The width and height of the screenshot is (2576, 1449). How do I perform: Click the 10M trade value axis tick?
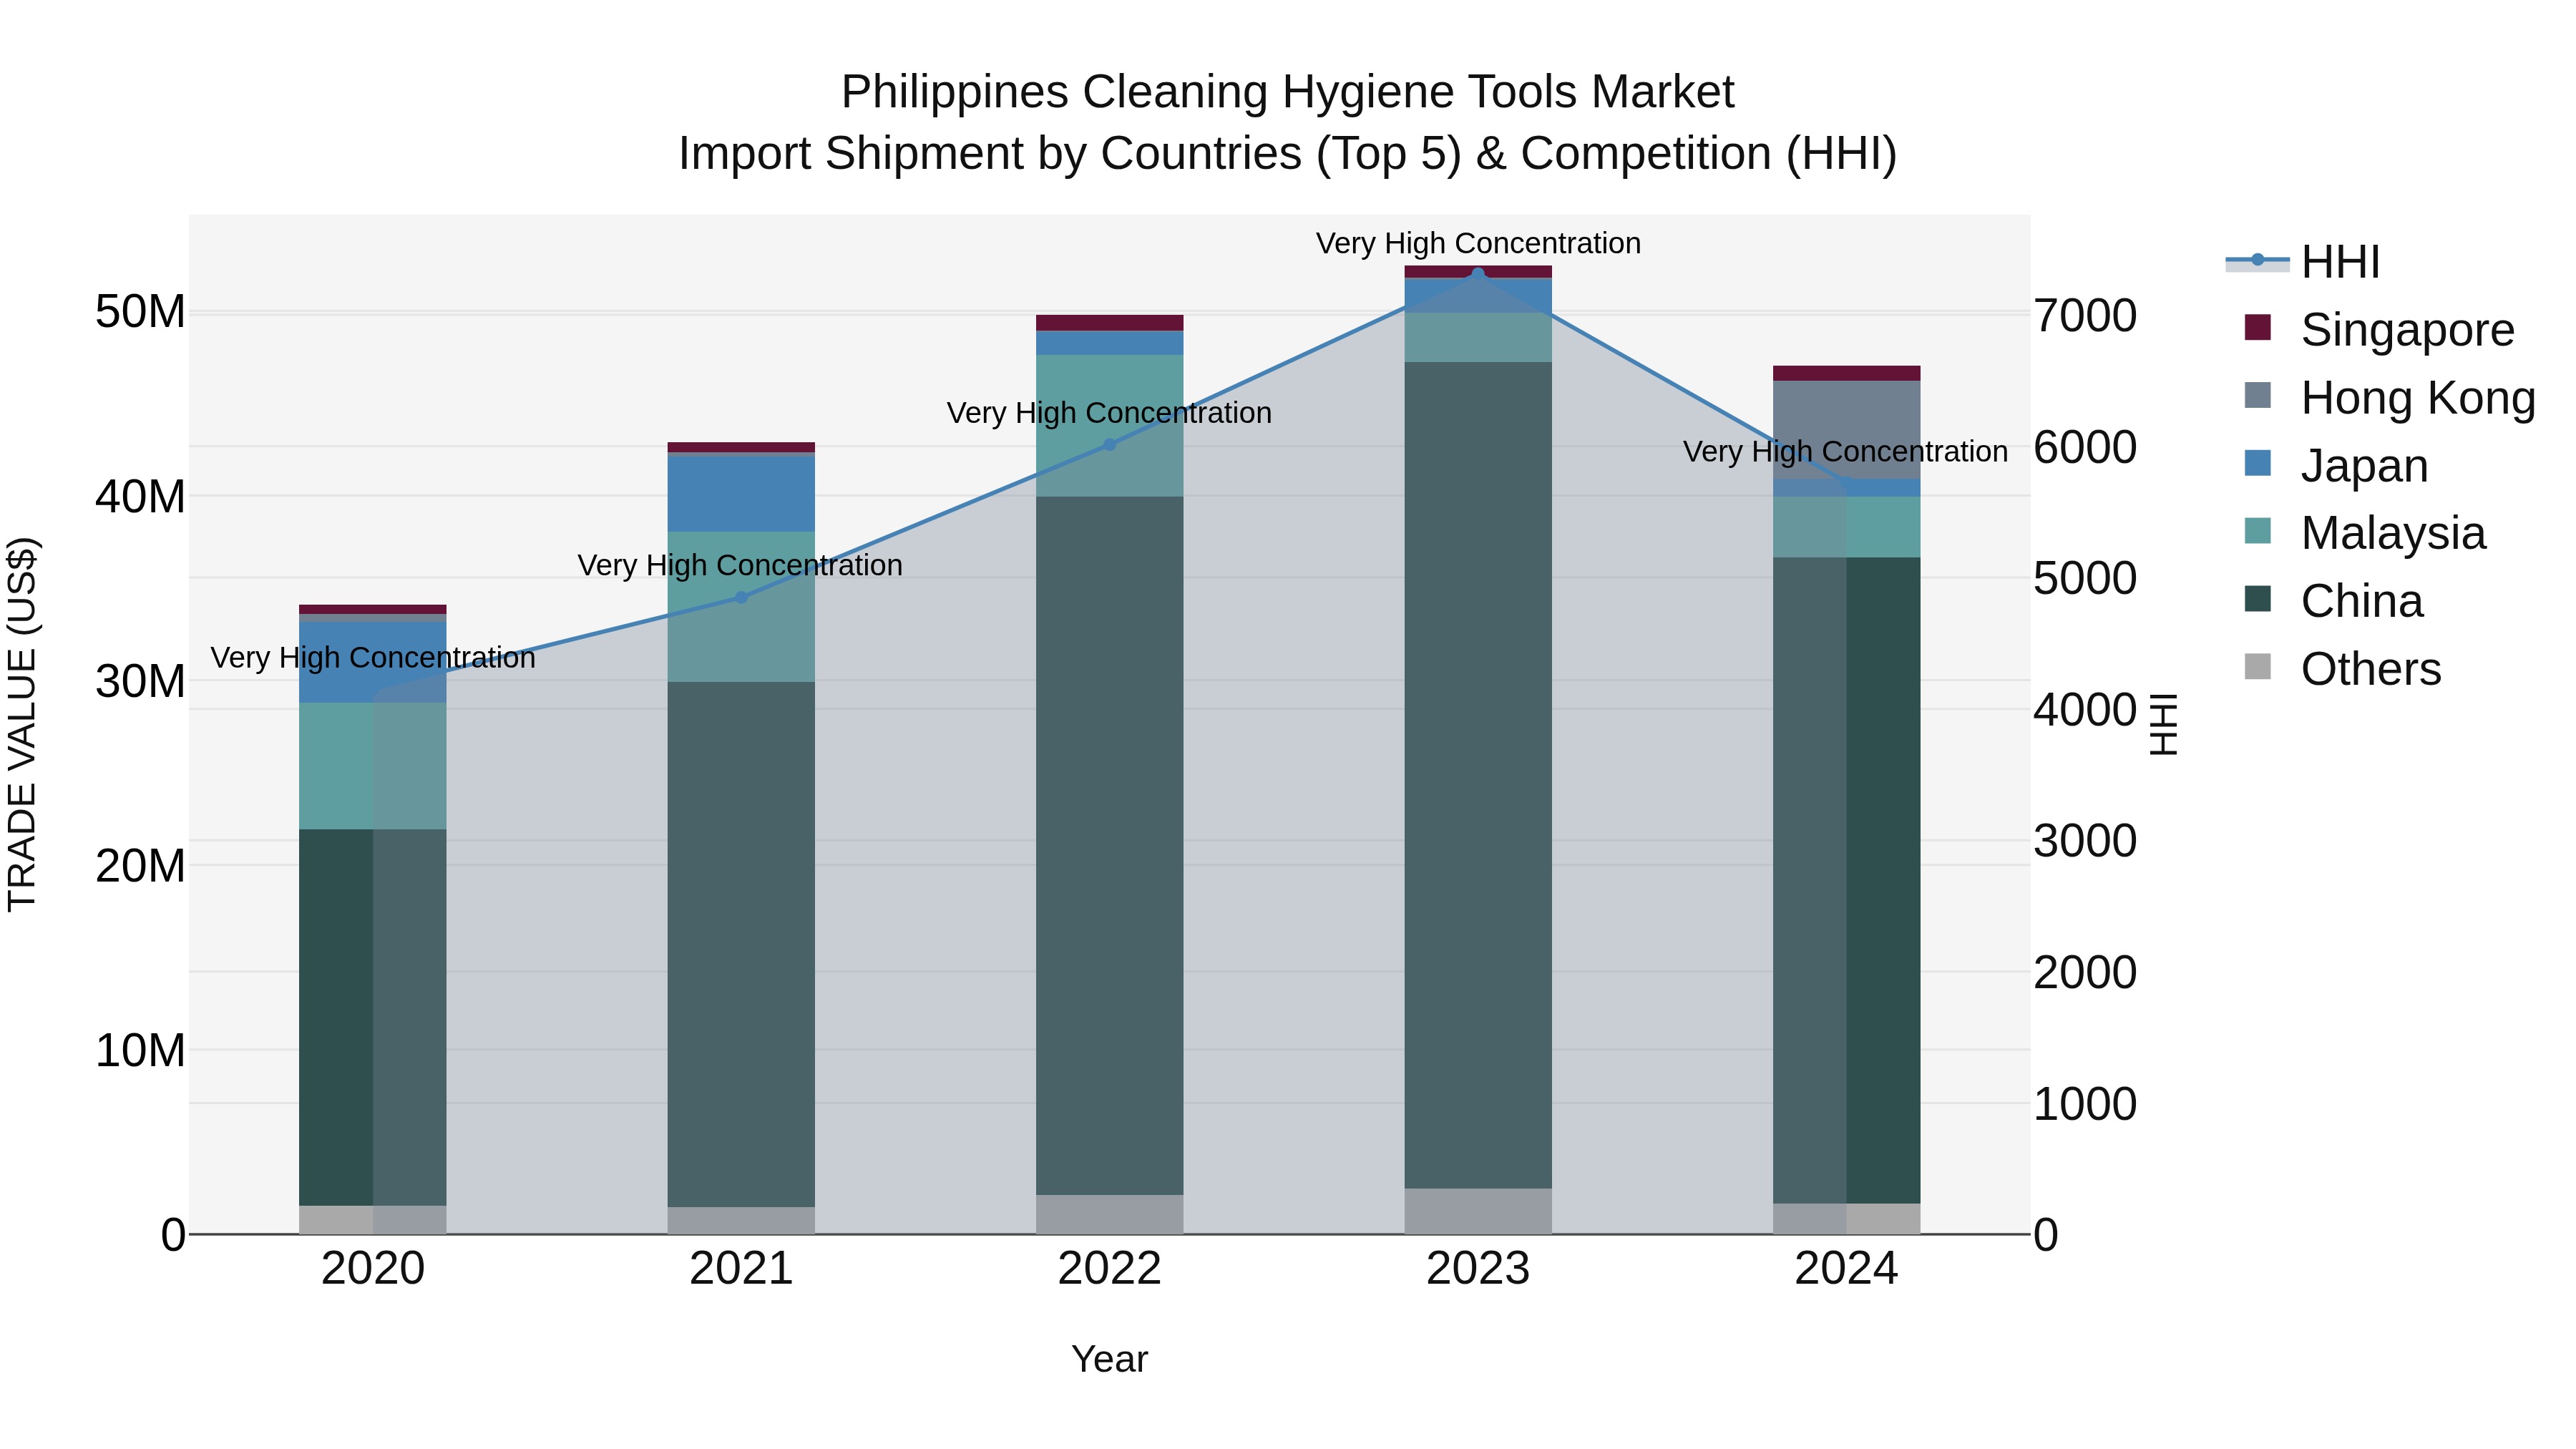click(140, 1051)
